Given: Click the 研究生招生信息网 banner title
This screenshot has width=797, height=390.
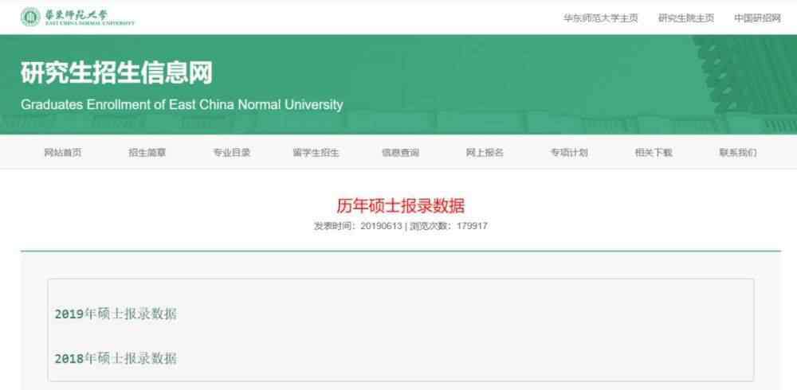Looking at the screenshot, I should (116, 73).
